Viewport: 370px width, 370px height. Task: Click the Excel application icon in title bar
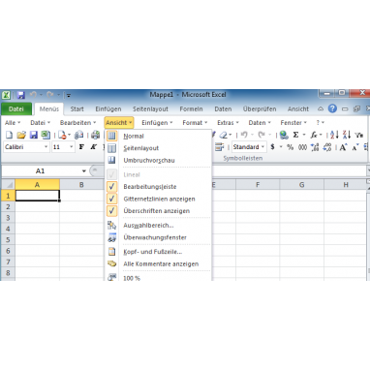click(6, 95)
